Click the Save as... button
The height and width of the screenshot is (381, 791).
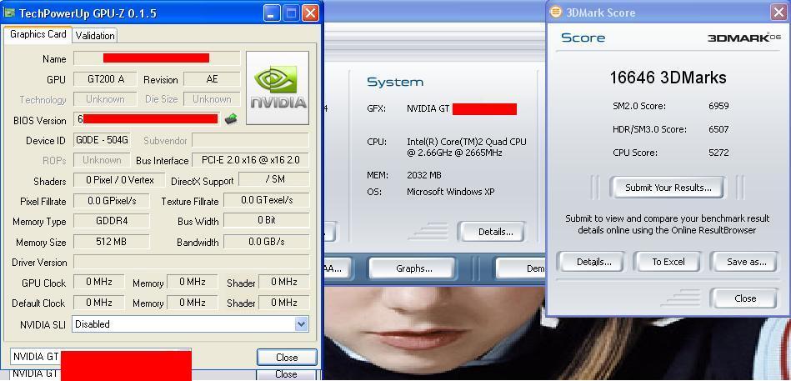click(x=746, y=262)
